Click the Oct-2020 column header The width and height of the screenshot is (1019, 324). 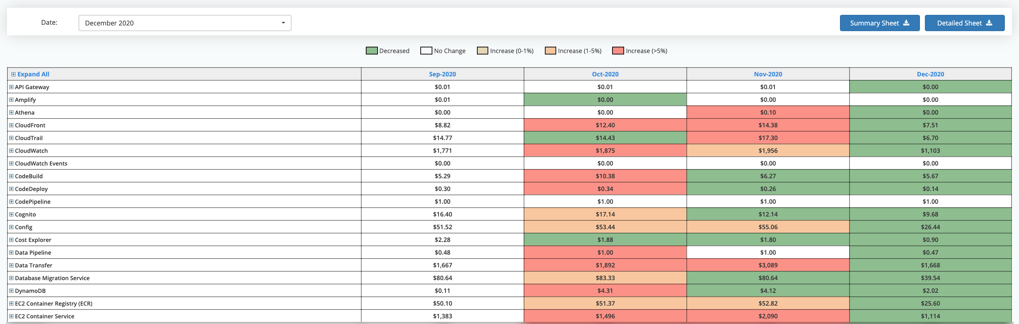(x=605, y=74)
